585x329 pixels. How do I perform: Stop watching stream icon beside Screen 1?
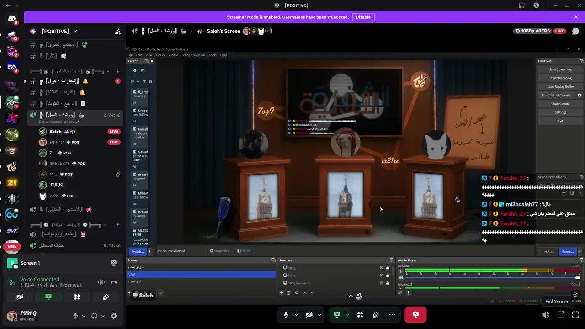pyautogui.click(x=113, y=263)
